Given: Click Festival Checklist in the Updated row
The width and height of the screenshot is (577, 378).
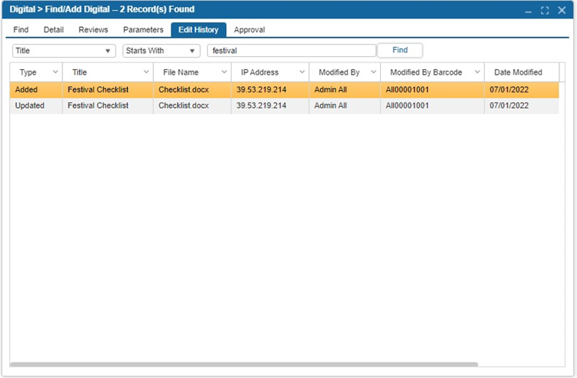Looking at the screenshot, I should coord(98,105).
